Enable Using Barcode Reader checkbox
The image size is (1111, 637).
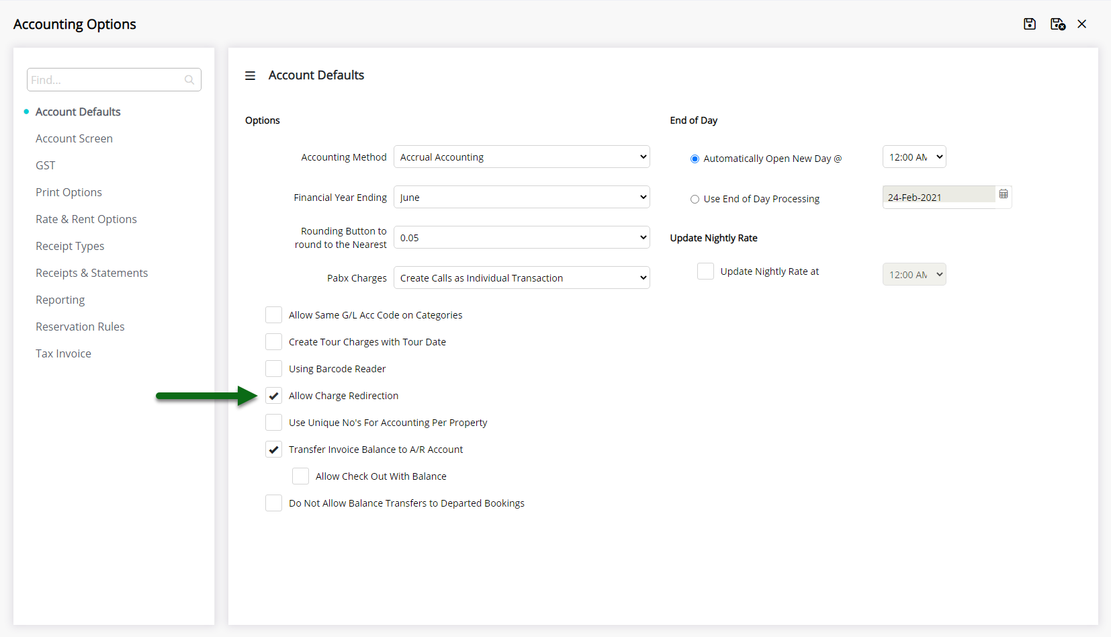click(x=273, y=369)
